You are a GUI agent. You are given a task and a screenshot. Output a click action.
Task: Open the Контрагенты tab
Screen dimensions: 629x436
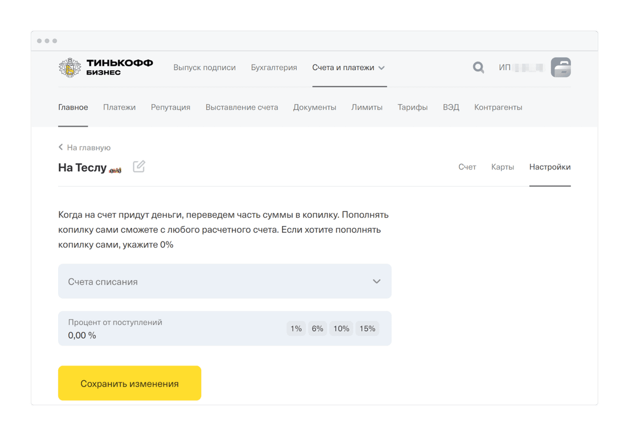tap(498, 108)
